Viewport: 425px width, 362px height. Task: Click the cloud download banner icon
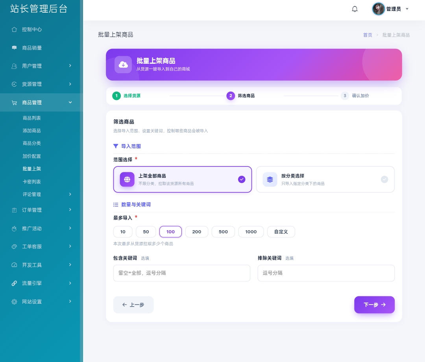tap(123, 65)
